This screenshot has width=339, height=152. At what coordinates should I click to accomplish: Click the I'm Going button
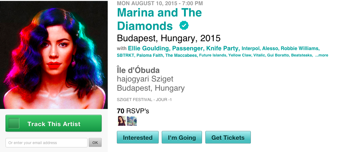tap(182, 137)
